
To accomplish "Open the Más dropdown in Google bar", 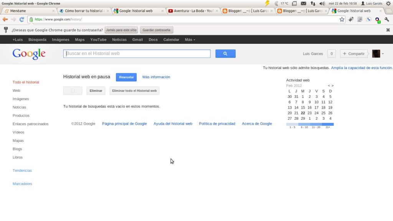I will pos(190,40).
